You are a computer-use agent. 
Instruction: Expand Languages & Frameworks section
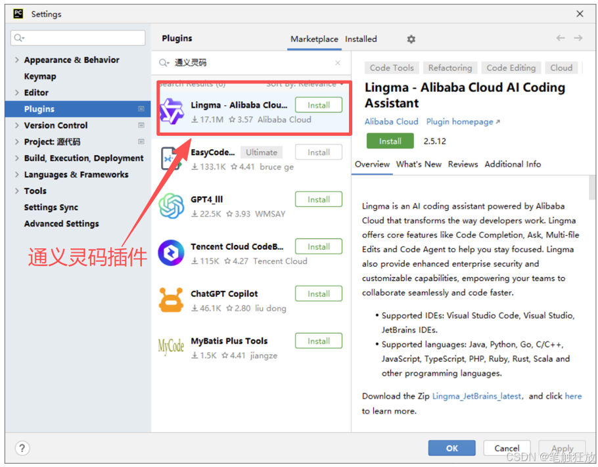pyautogui.click(x=17, y=174)
